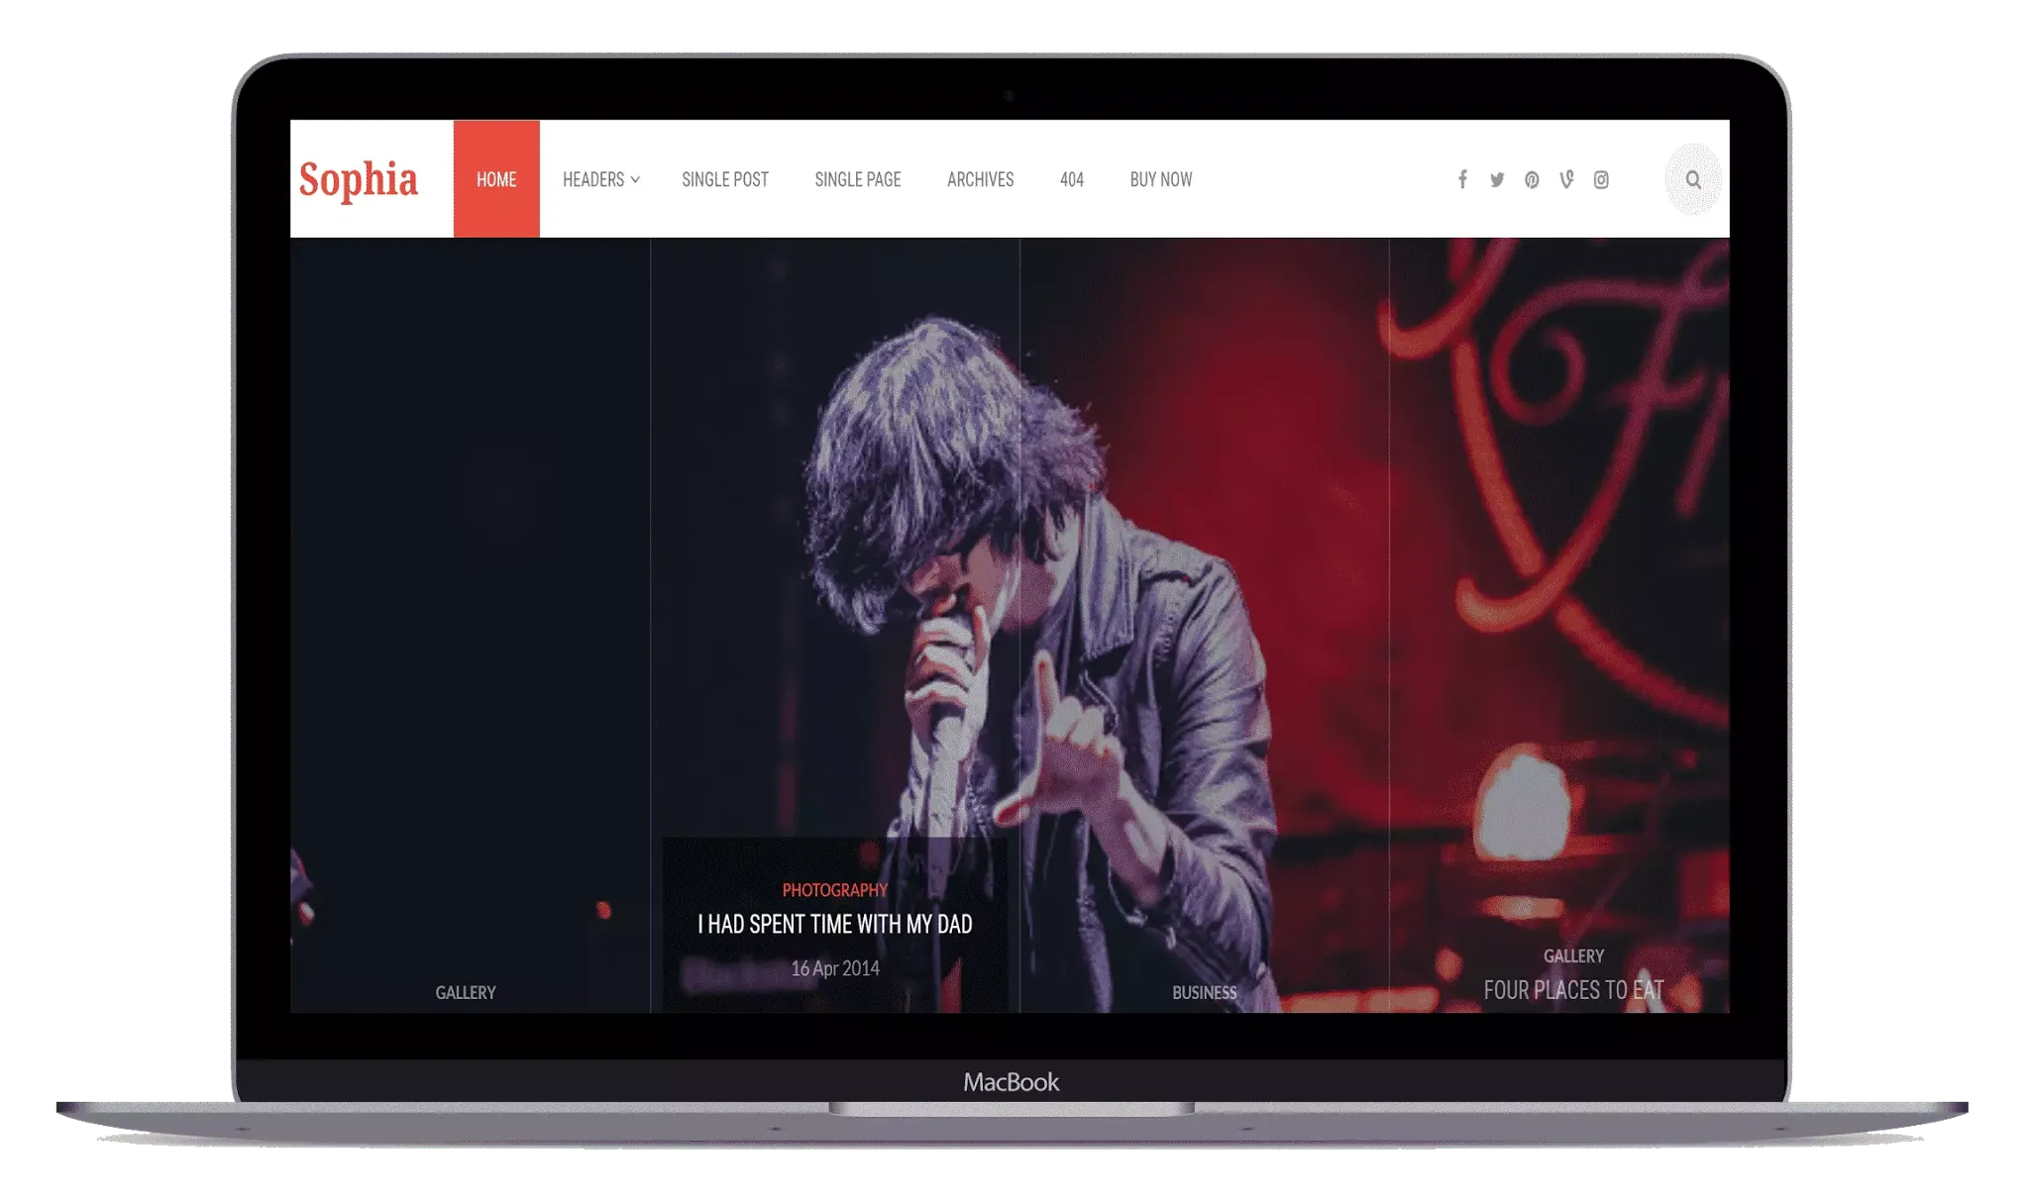Go to the ARCHIVES menu item
This screenshot has width=2029, height=1204.
(x=980, y=179)
